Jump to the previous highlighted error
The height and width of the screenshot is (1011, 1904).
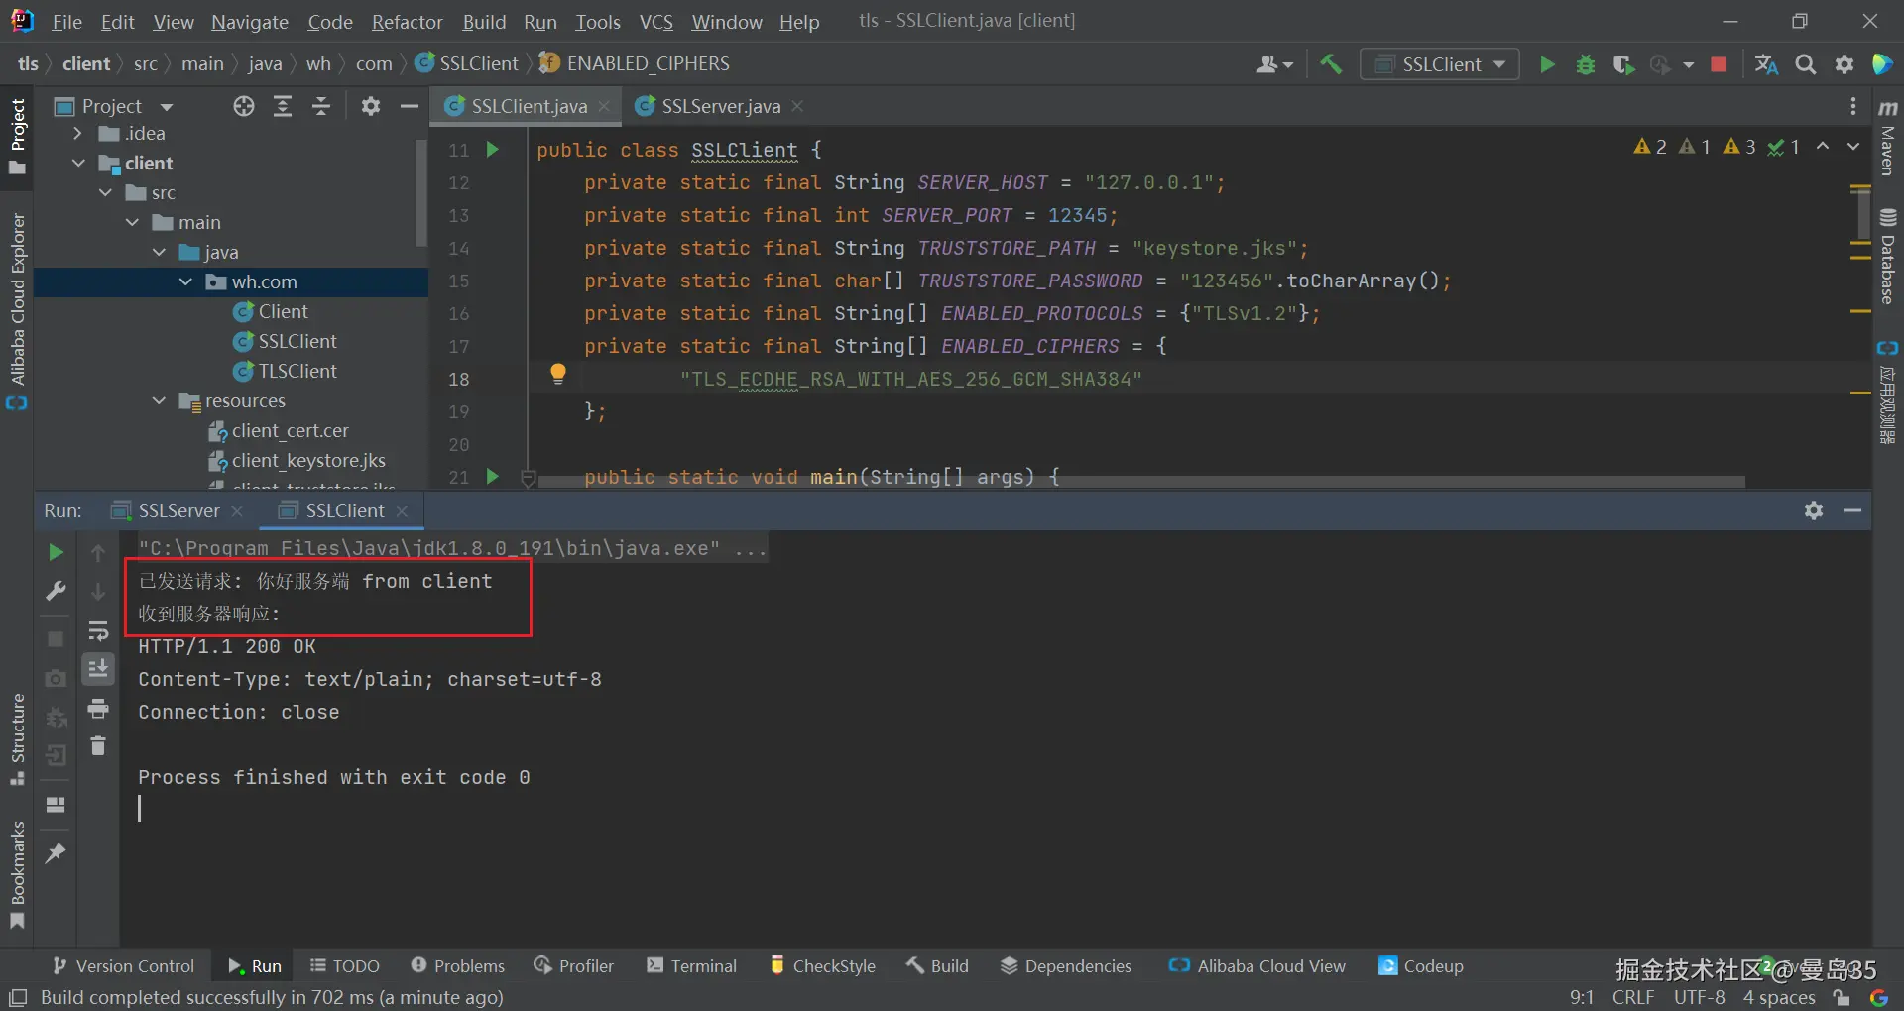(1823, 147)
